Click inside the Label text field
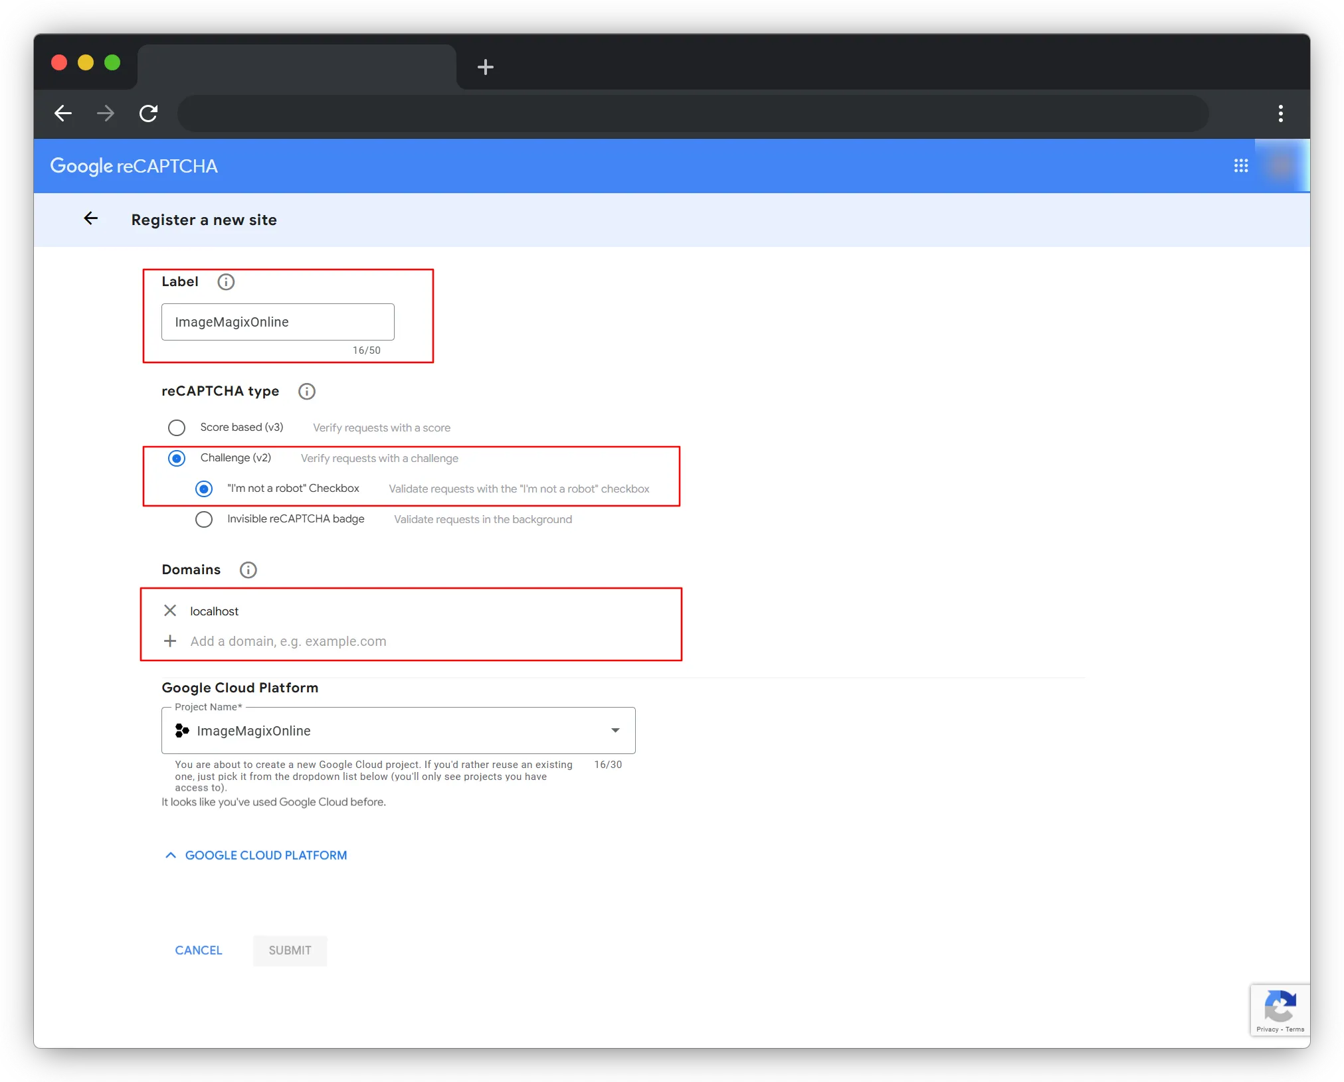 tap(277, 322)
